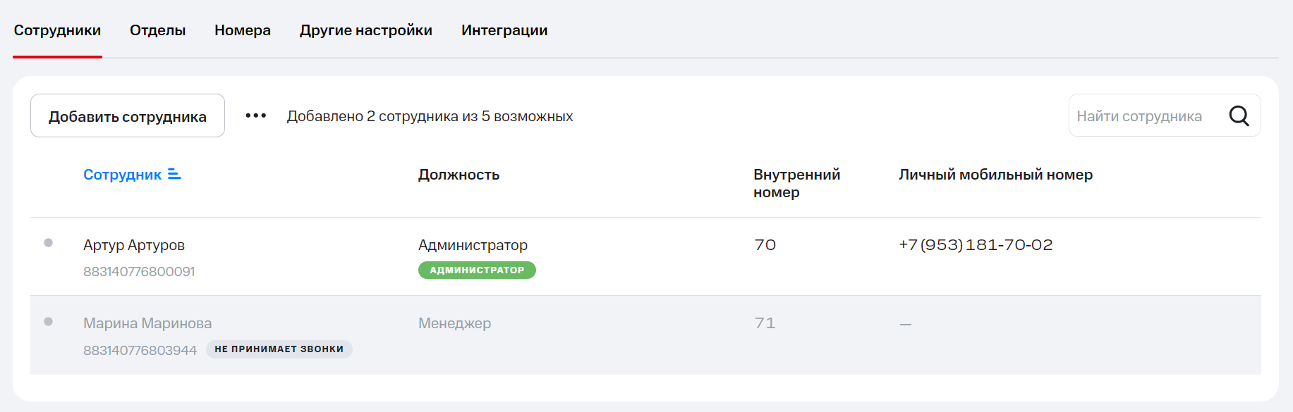
Task: Click the search magnifier icon
Action: 1239,116
